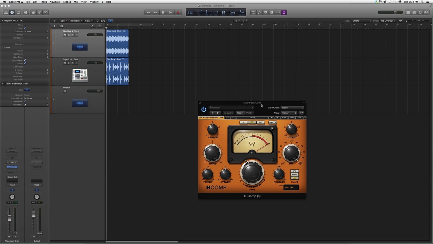Toggle the Inspector info icon
This screenshot has height=244, width=433.
(12, 13)
